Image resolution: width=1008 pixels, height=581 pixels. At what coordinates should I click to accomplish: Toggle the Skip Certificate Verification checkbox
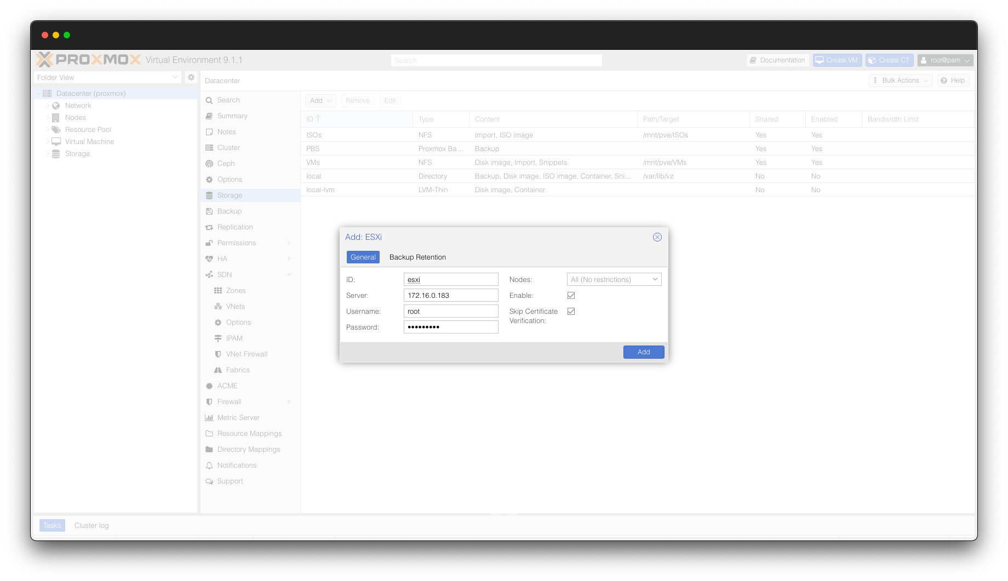point(571,312)
